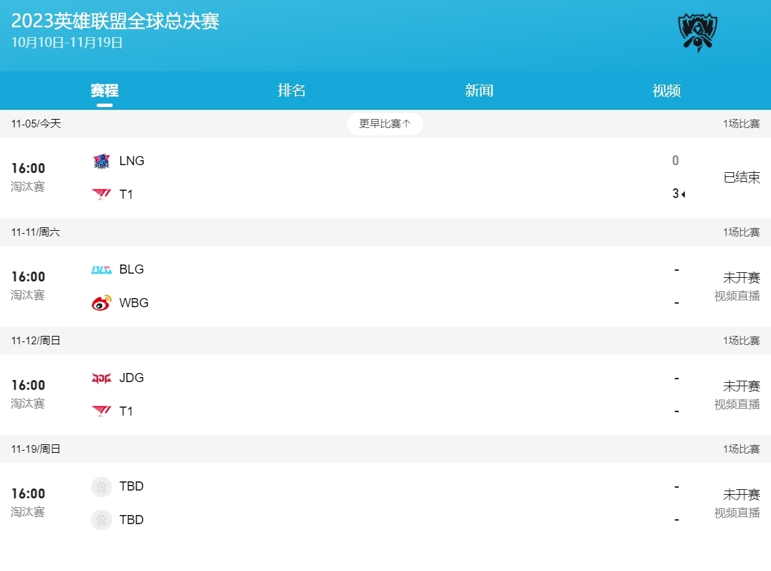Click the WBG Weibo team logo
Image resolution: width=771 pixels, height=571 pixels.
[102, 303]
